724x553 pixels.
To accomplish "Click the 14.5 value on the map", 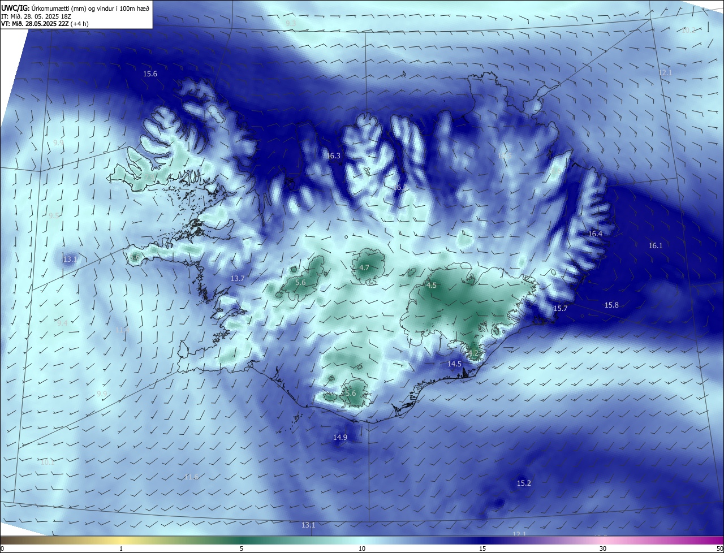I will point(455,364).
